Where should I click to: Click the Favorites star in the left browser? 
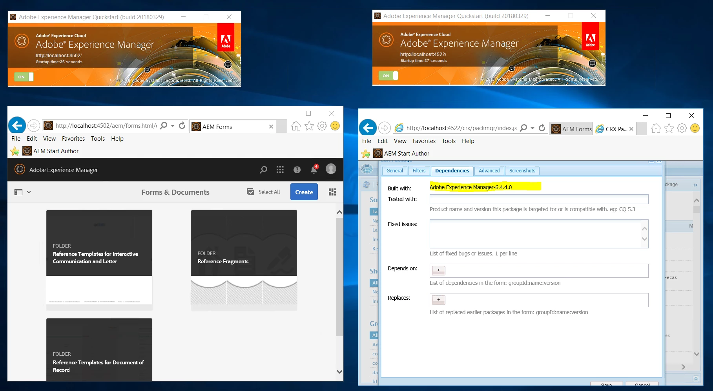point(309,126)
